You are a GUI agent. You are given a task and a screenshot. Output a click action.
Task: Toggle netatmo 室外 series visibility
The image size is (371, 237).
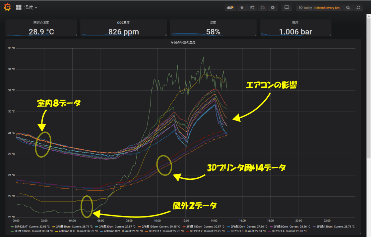(x=66, y=231)
